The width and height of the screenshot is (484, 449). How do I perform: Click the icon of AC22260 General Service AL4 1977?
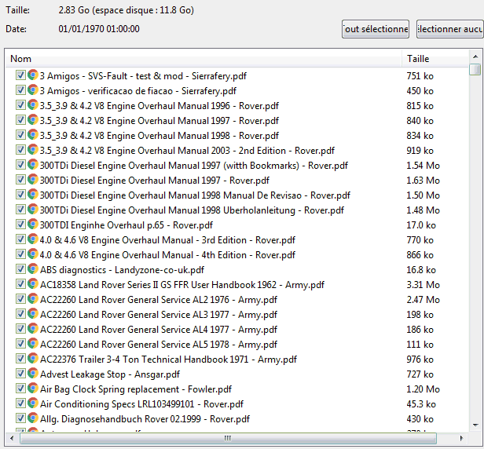33,329
